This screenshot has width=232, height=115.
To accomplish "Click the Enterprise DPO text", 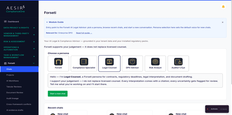I will point(65,33).
